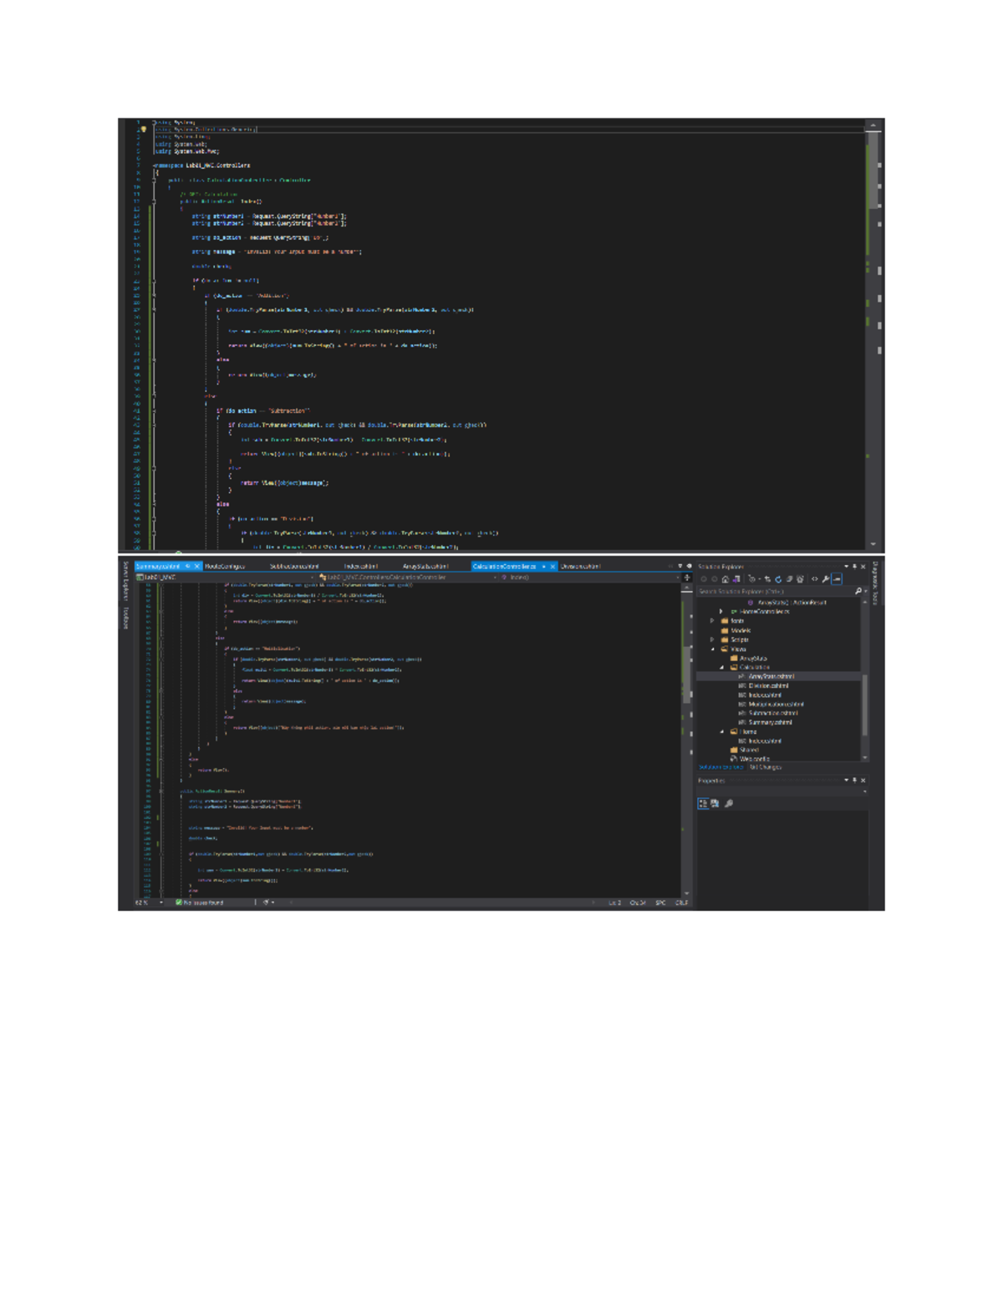This screenshot has height=1298, width=1003.
Task: Click the Alphabetical sort icon in Properties
Action: [x=715, y=803]
